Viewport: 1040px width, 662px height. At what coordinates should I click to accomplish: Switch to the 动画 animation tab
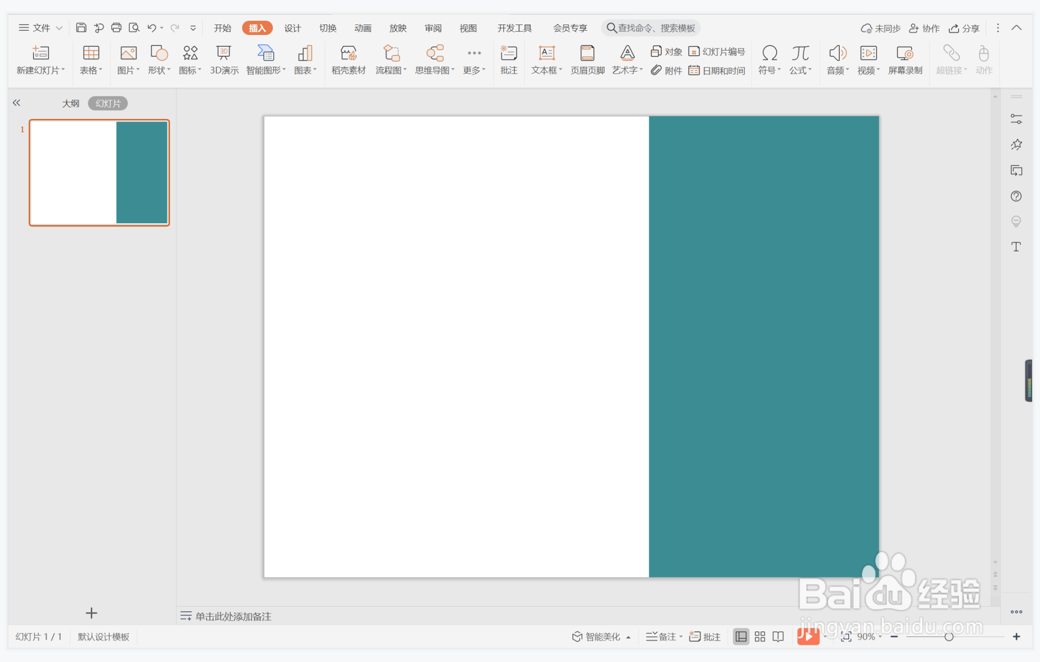362,28
